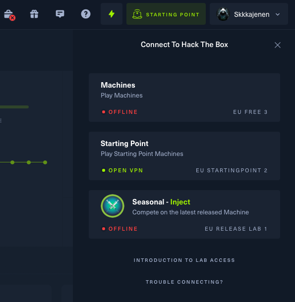Click the Compete on the latest released Machine text

(190, 212)
